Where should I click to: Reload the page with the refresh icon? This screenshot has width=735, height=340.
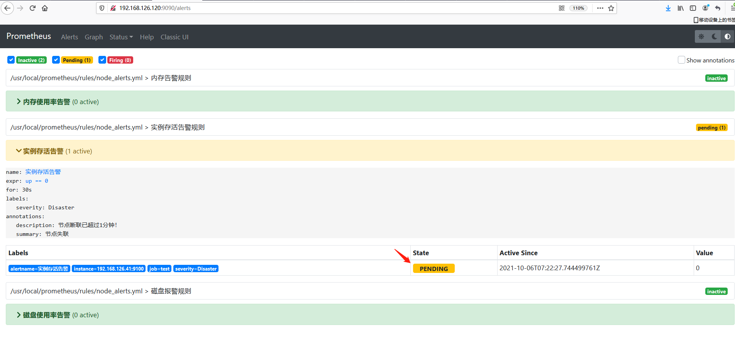[x=33, y=8]
